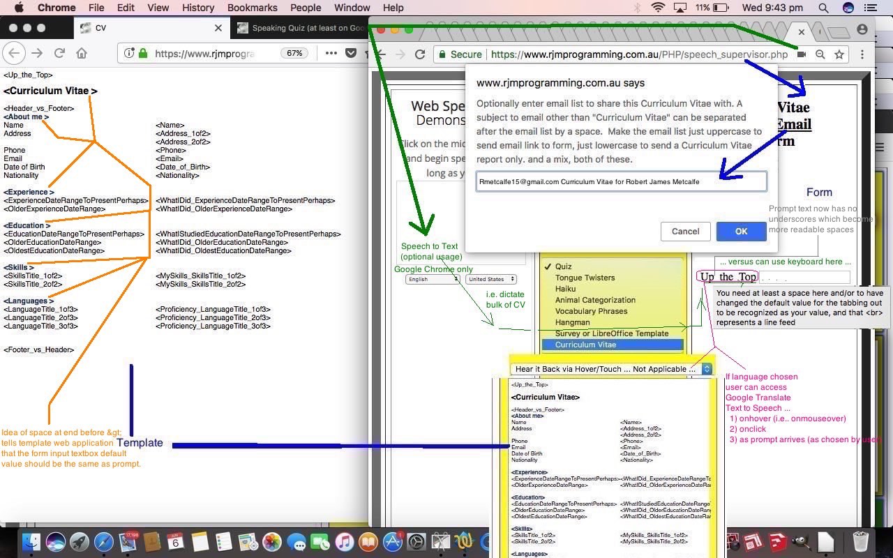Open Chrome's three-dot customize menu
Screen dimensions: 893x558
863,54
